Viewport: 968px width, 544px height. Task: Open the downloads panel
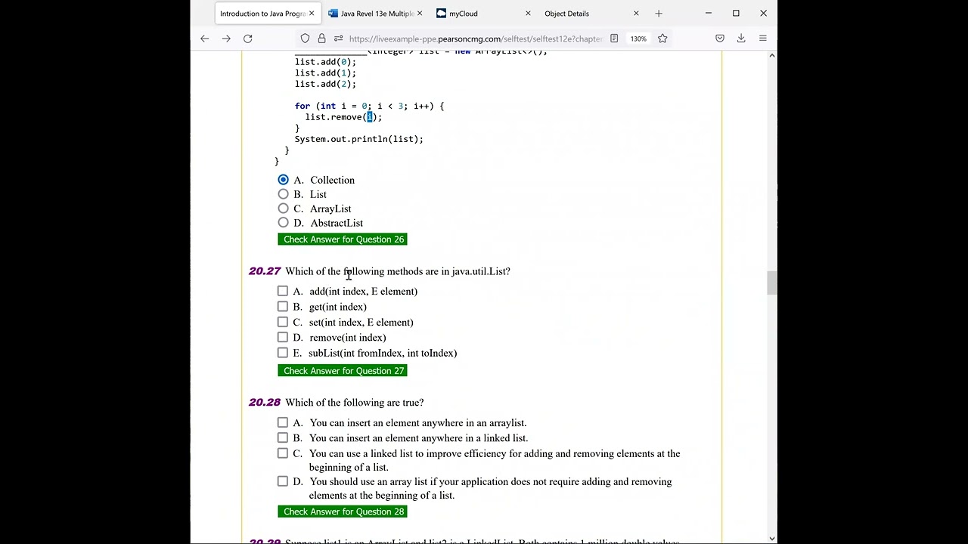tap(741, 39)
